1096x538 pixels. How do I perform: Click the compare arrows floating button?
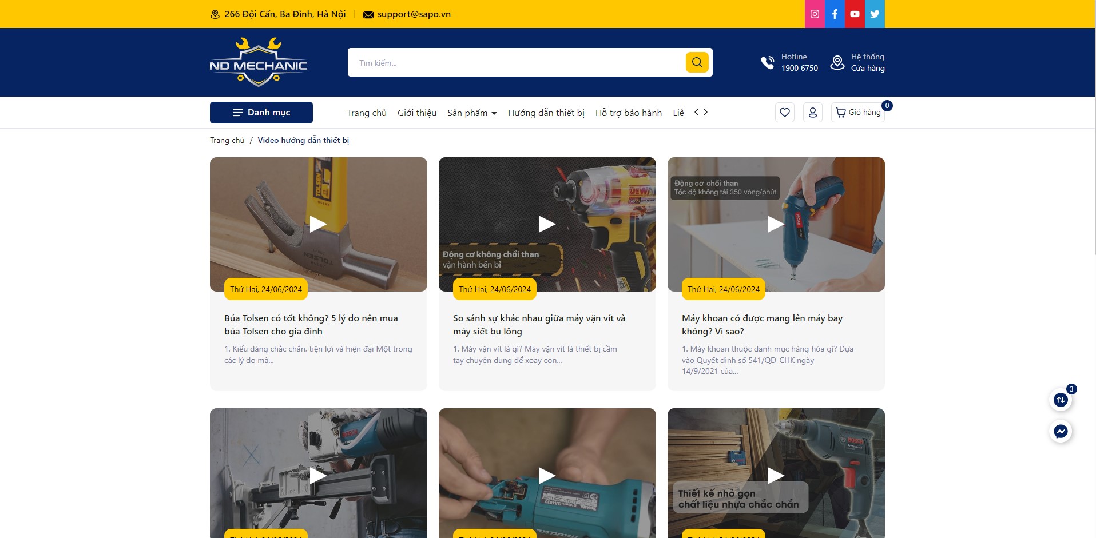1061,400
